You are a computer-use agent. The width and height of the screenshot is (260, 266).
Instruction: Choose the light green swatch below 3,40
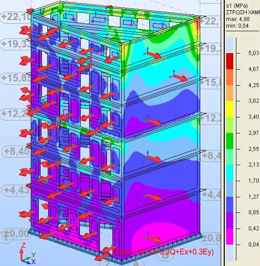230,125
